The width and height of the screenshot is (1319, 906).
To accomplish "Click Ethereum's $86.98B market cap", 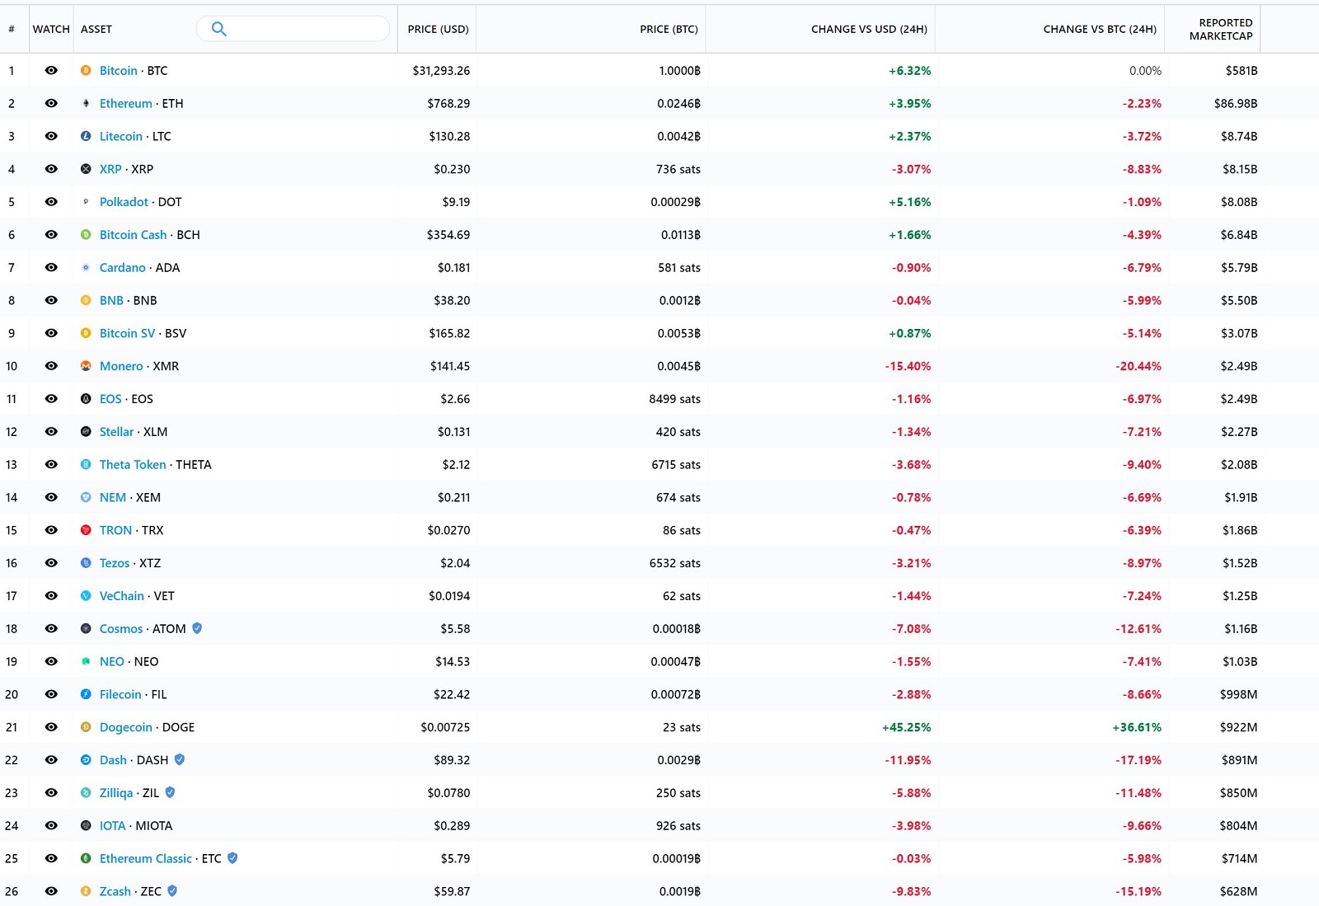I will (1236, 104).
